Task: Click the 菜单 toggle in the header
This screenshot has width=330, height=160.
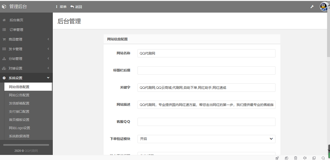Action: coord(61,7)
